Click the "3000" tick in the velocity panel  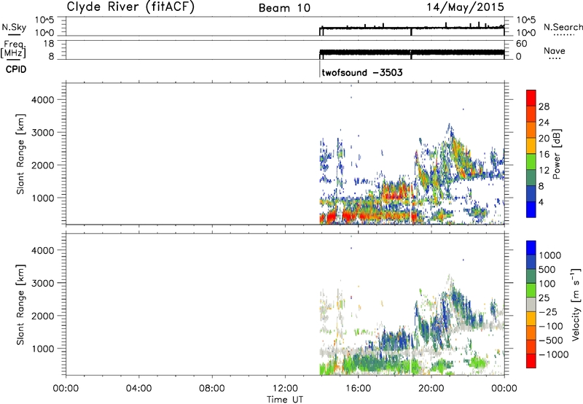42,283
